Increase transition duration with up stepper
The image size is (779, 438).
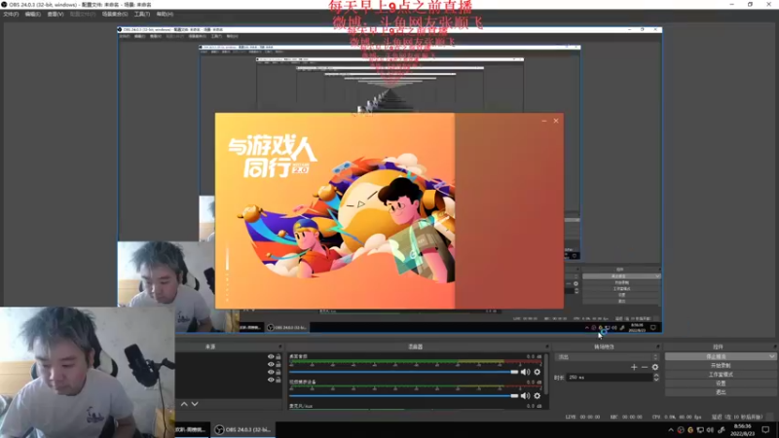(x=656, y=376)
